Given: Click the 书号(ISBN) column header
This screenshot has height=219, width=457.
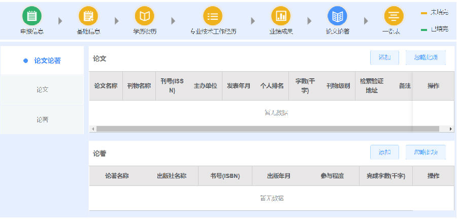Looking at the screenshot, I should 225,176.
